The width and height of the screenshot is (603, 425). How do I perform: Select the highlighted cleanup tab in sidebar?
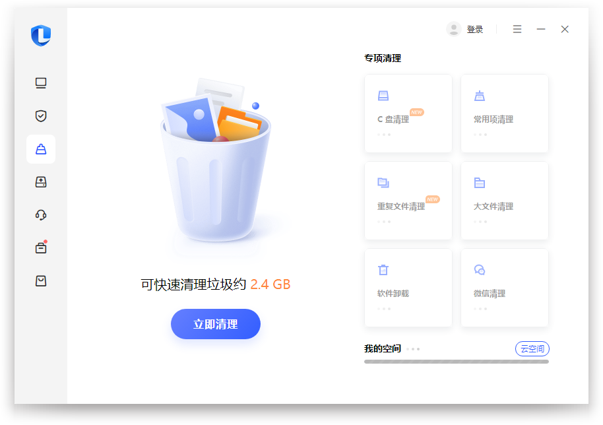click(41, 149)
